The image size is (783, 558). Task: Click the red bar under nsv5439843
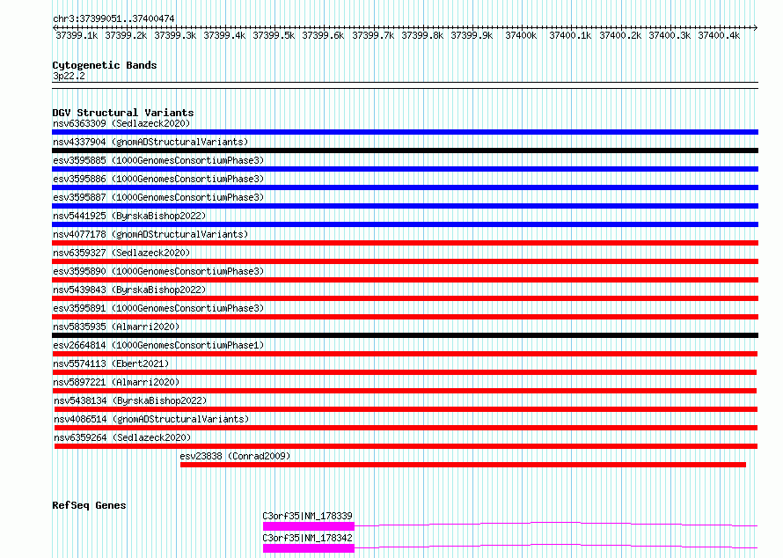pos(405,298)
